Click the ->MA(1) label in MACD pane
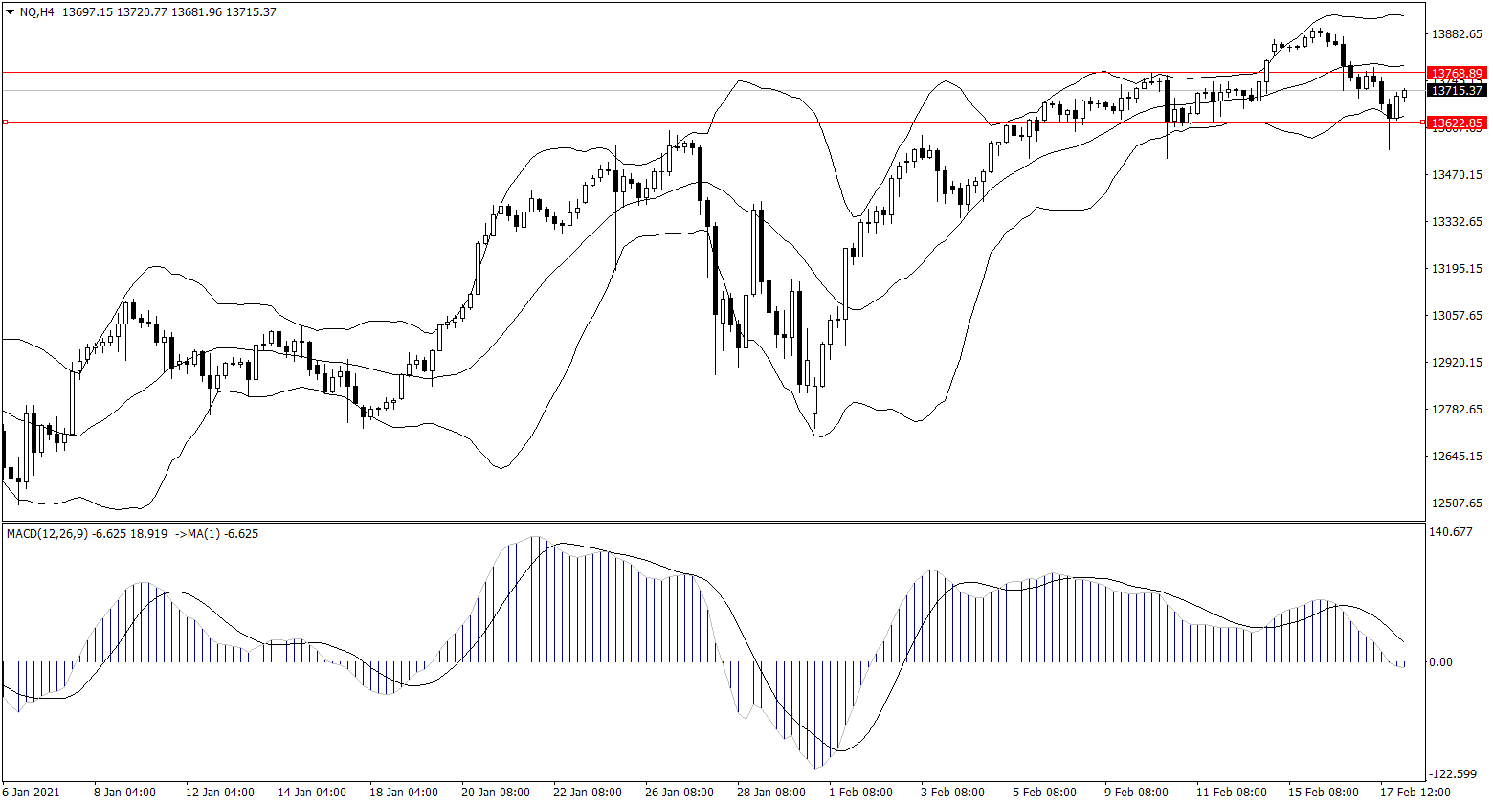The image size is (1493, 804). tap(194, 533)
